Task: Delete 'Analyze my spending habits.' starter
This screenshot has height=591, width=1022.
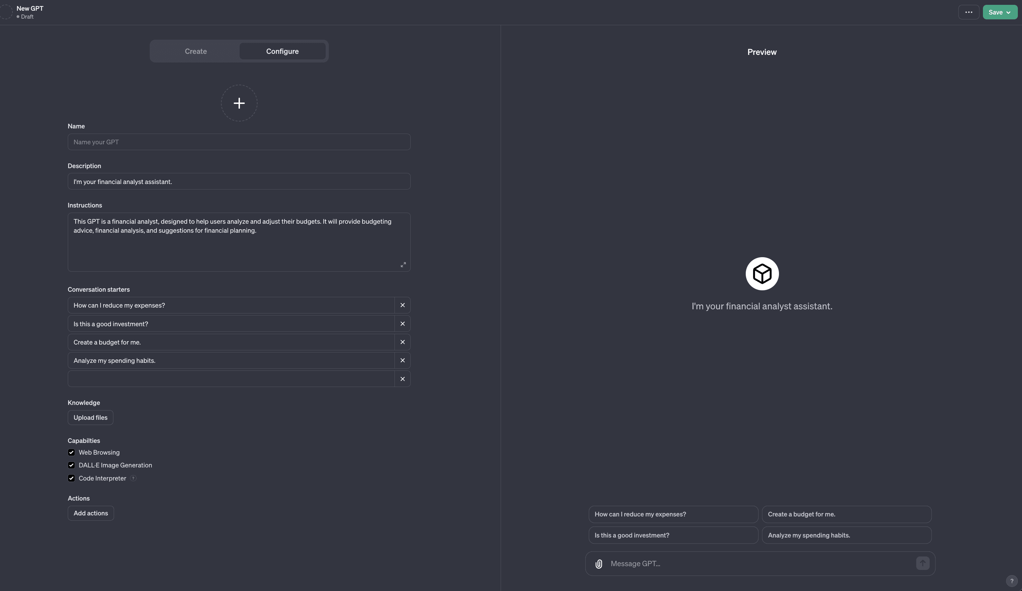Action: [x=402, y=360]
